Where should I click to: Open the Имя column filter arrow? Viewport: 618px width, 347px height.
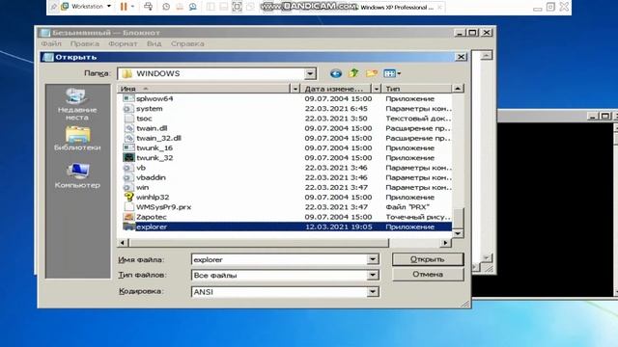click(295, 89)
